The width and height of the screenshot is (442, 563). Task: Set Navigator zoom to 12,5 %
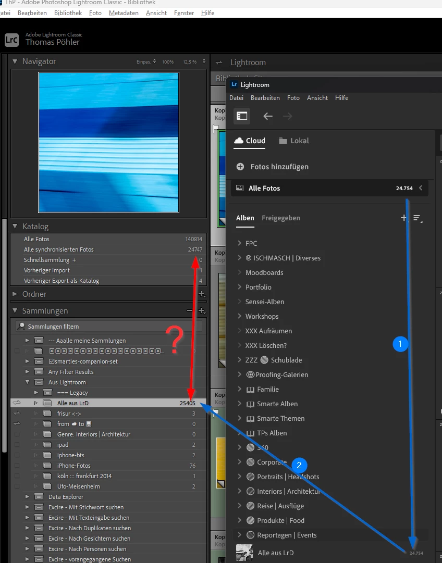point(190,62)
